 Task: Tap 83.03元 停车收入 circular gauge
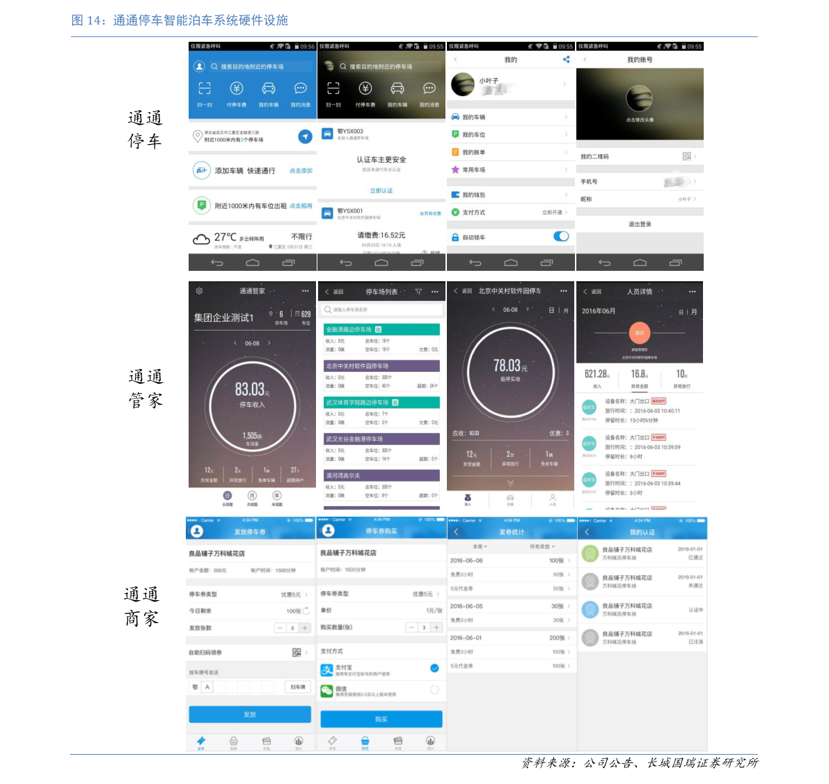252,405
